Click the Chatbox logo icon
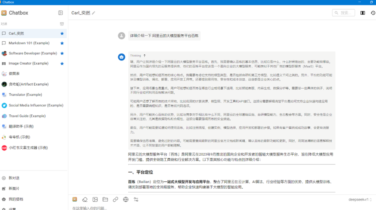Screen dimensions: 376x210 (x=4, y=13)
